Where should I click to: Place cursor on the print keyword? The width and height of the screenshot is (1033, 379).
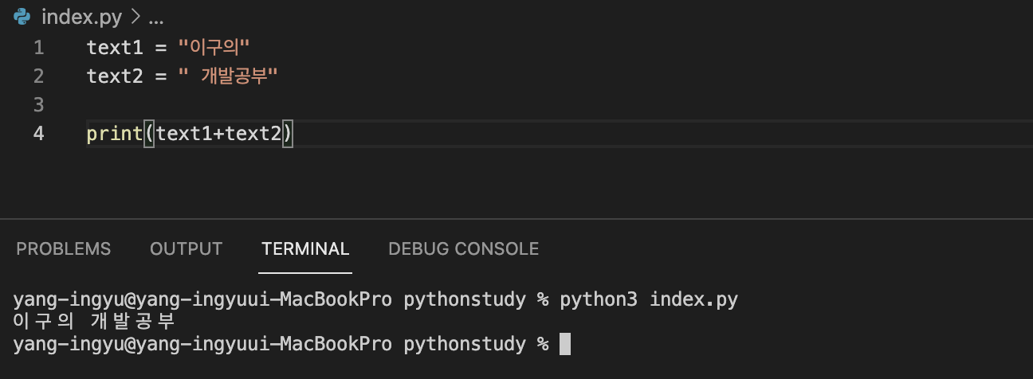coord(115,134)
